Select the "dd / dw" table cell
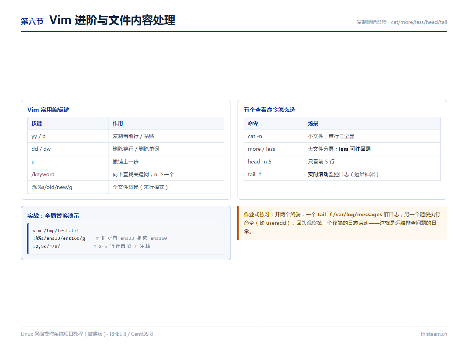This screenshot has height=347, width=468. pos(68,149)
